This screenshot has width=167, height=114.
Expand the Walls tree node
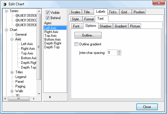click(12, 91)
